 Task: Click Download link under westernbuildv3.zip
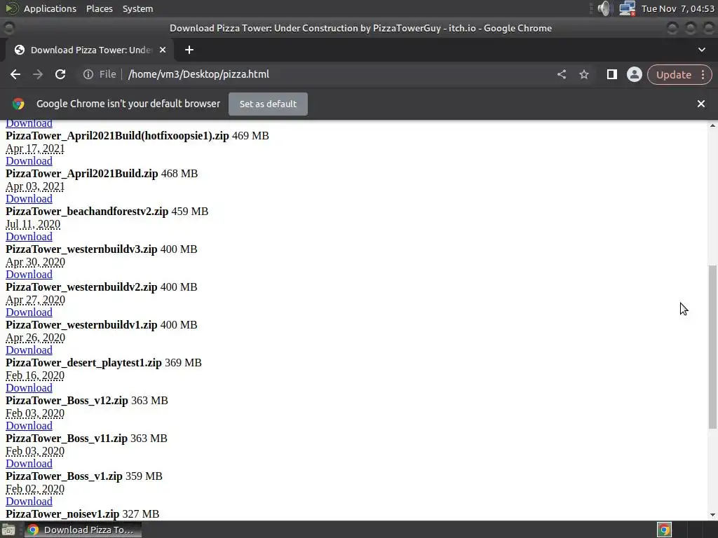tap(29, 275)
